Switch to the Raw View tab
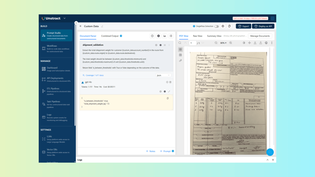The width and height of the screenshot is (315, 177). [197, 36]
